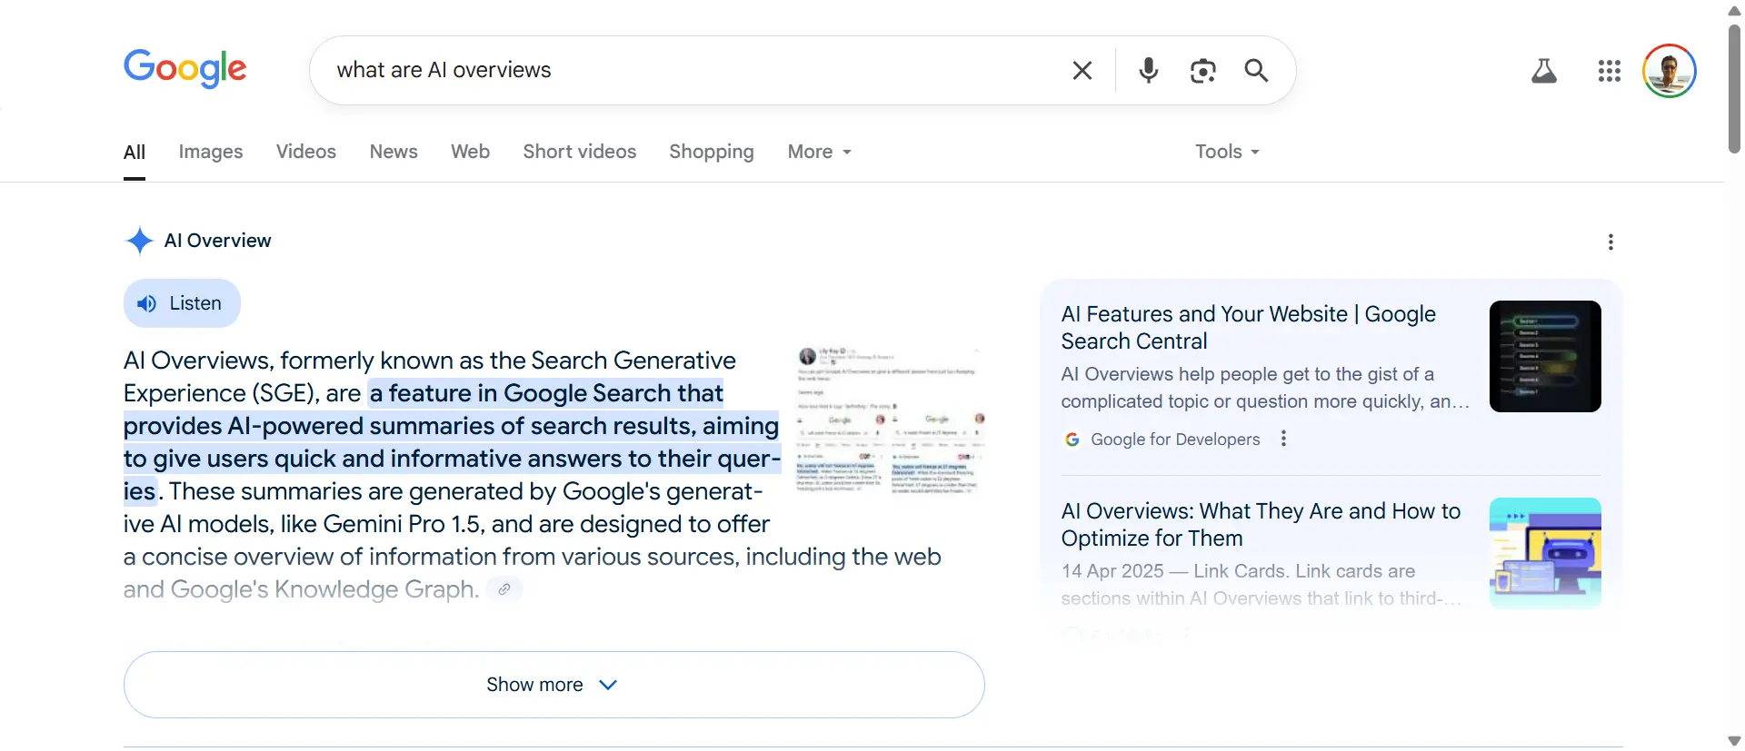
Task: Open Search Labs flask icon
Action: [x=1543, y=71]
